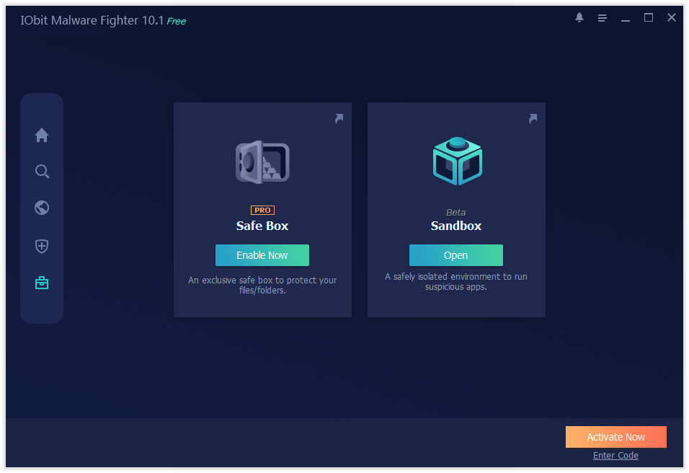The width and height of the screenshot is (689, 473).
Task: Click the PRO badge above Safe Box
Action: (262, 210)
